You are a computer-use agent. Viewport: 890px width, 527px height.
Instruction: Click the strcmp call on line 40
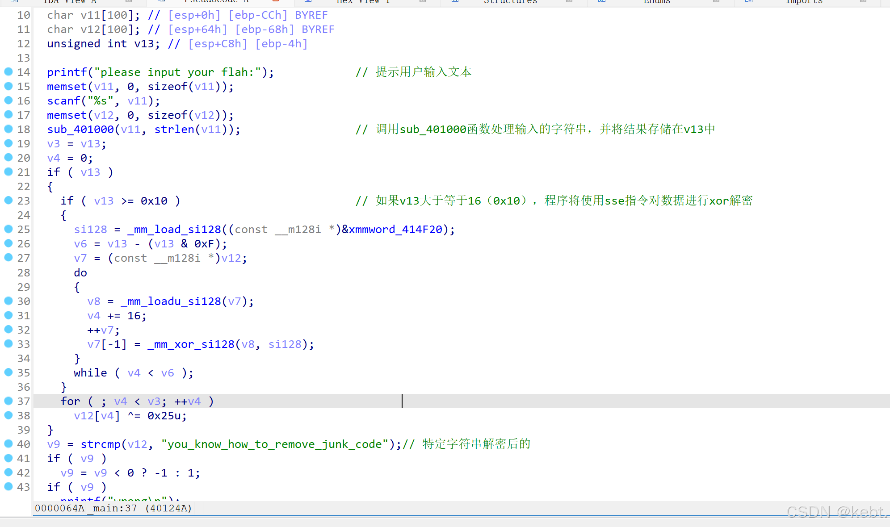pyautogui.click(x=100, y=444)
